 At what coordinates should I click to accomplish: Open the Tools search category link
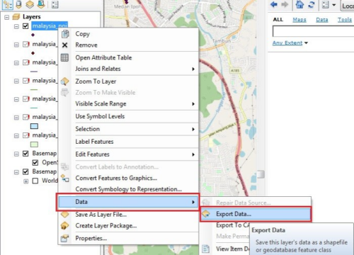345,20
